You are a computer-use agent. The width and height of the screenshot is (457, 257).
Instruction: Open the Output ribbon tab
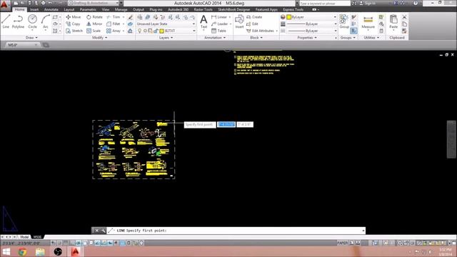[139, 9]
